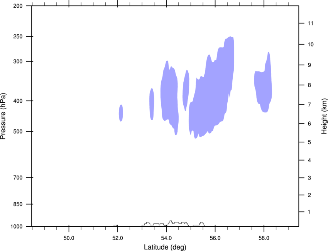
Task: Click the terrain outline near 54 degrees
Action: pos(165,224)
